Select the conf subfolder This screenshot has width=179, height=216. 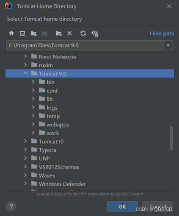pos(90,91)
